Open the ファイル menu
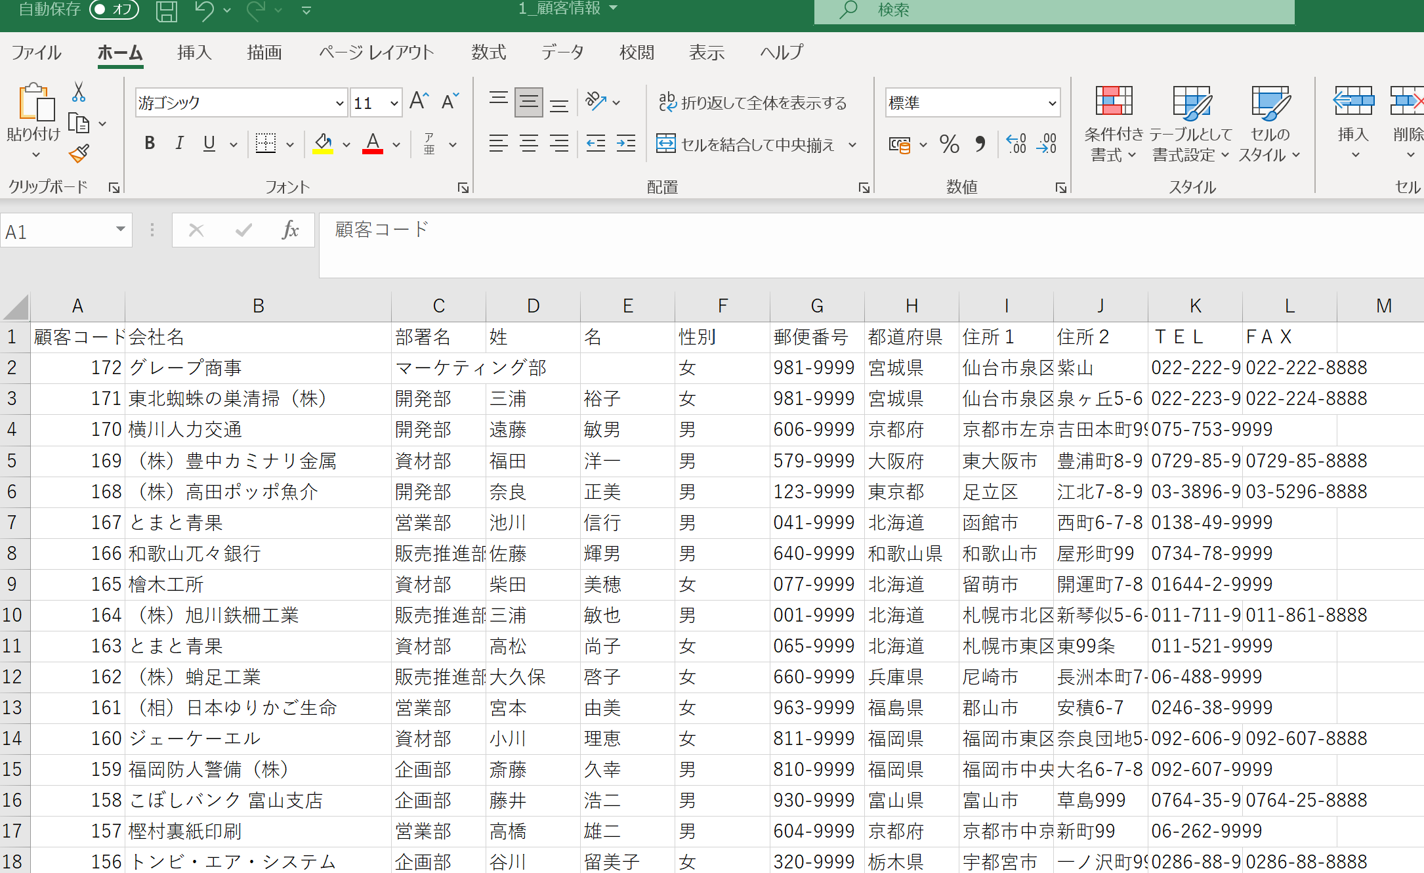Screen dimensions: 1424x873 pyautogui.click(x=36, y=52)
